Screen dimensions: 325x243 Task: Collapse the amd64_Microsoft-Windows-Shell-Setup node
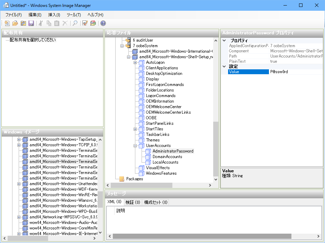pos(128,57)
